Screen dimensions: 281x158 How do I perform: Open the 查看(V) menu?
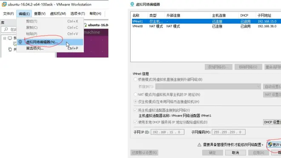coord(40,14)
